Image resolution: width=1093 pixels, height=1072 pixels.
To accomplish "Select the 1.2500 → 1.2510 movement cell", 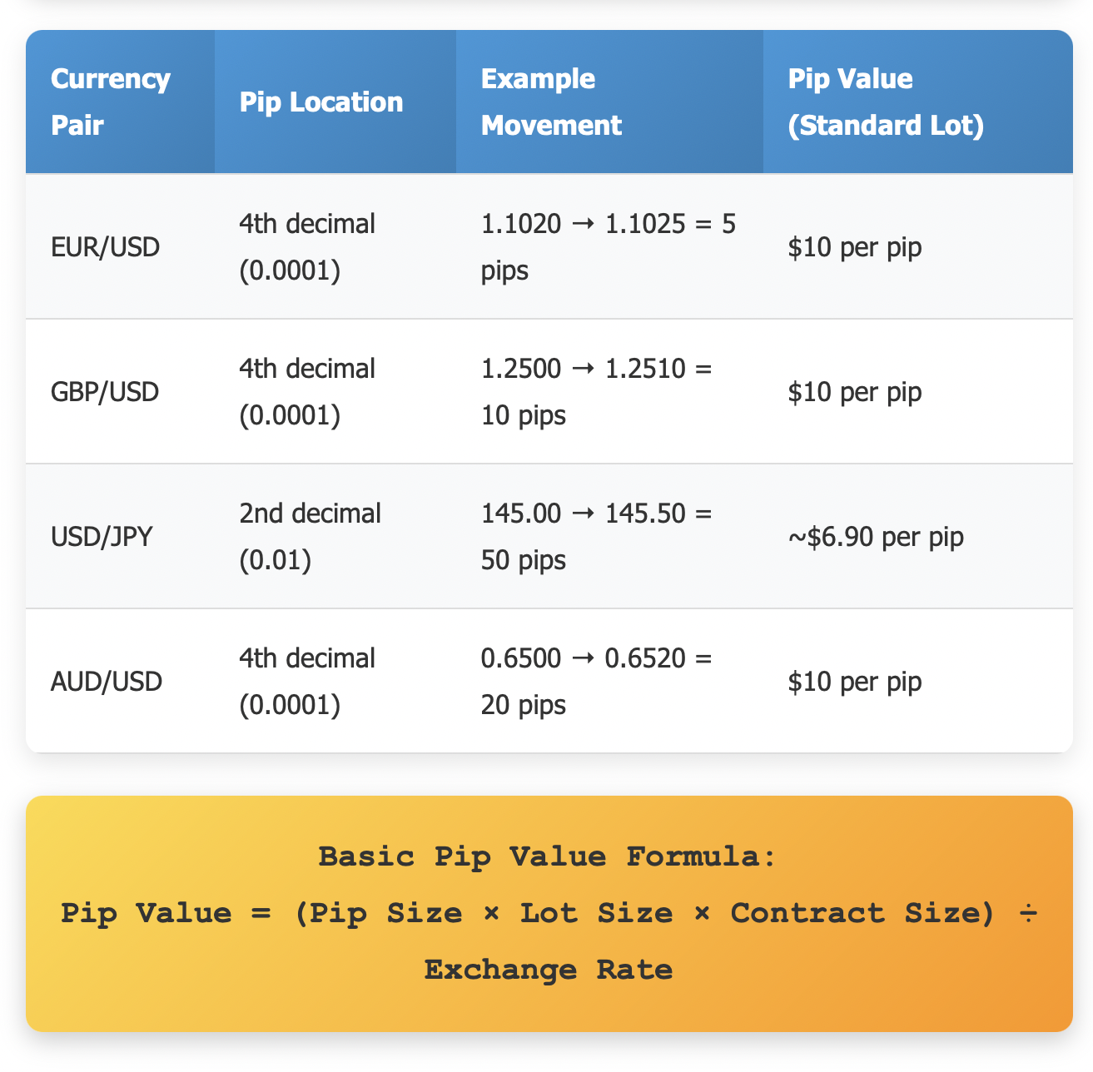I will 609,391.
